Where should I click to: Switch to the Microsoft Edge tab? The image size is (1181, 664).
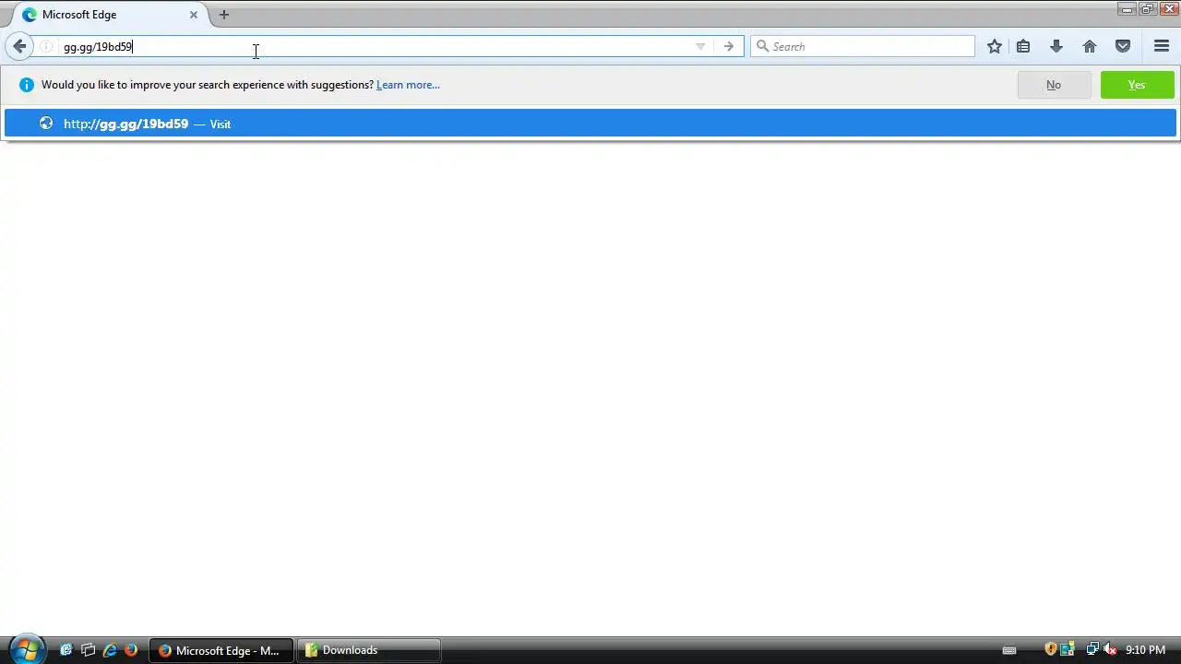(x=111, y=15)
